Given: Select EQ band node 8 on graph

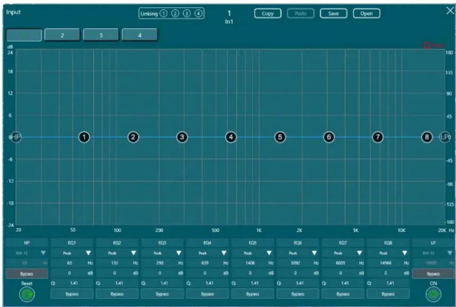Looking at the screenshot, I should coord(427,137).
